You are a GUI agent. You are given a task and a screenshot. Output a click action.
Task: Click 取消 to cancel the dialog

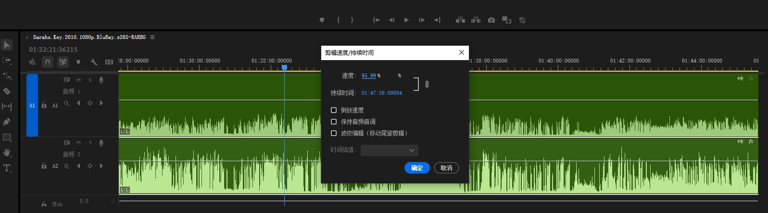click(446, 168)
